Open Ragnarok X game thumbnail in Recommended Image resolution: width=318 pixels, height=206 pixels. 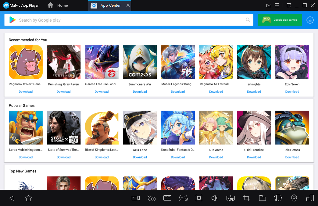[x=26, y=62]
